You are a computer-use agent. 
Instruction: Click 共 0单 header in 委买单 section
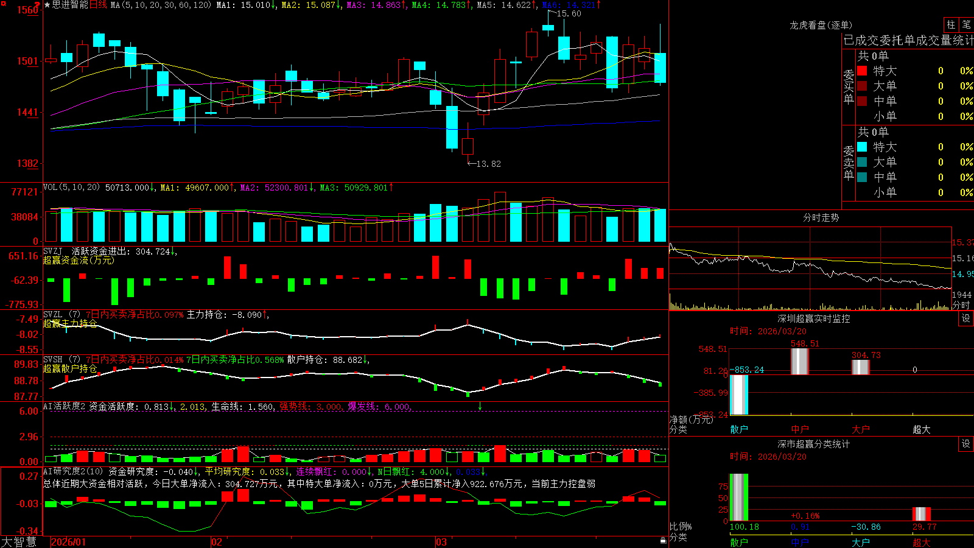point(873,55)
